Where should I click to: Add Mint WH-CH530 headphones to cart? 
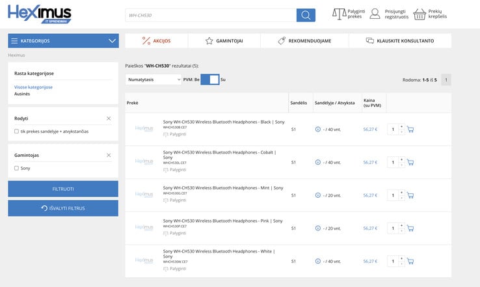click(x=410, y=195)
